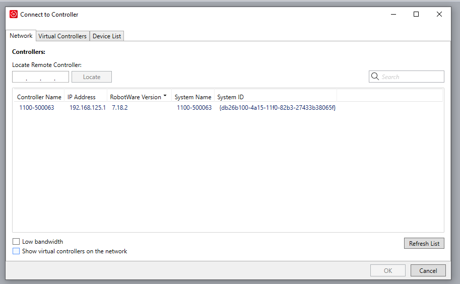The height and width of the screenshot is (284, 460).
Task: Enable the Low bandwidth checkbox
Action: click(16, 242)
